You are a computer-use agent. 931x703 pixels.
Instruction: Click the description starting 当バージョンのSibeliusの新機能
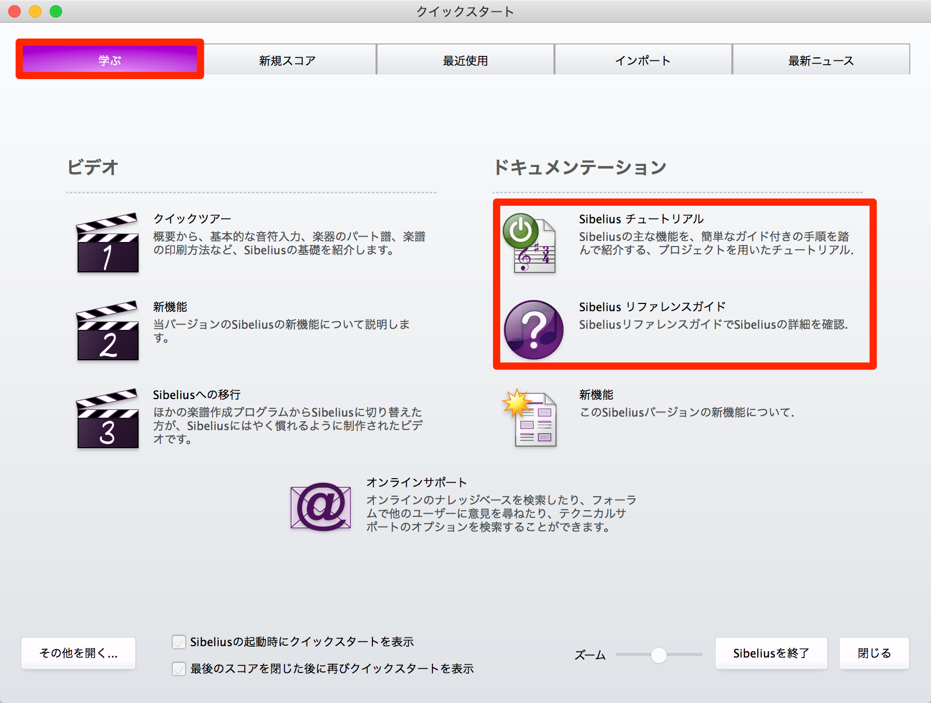pos(281,331)
